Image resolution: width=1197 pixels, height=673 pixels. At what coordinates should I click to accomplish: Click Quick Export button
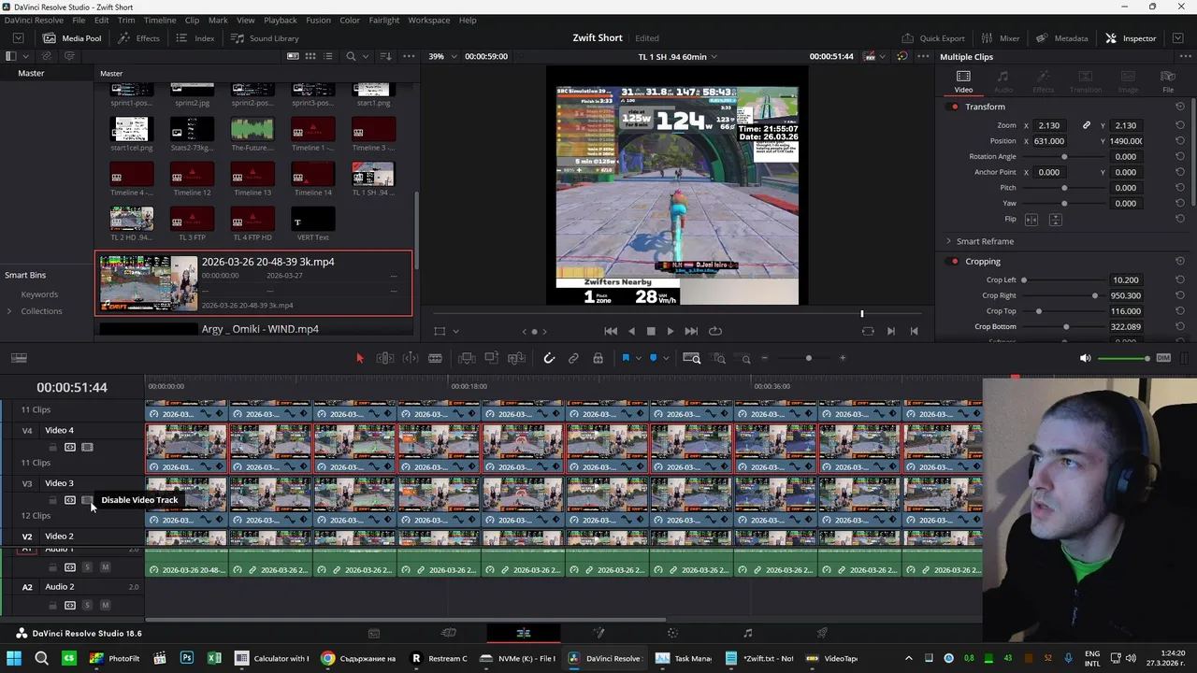tap(933, 38)
